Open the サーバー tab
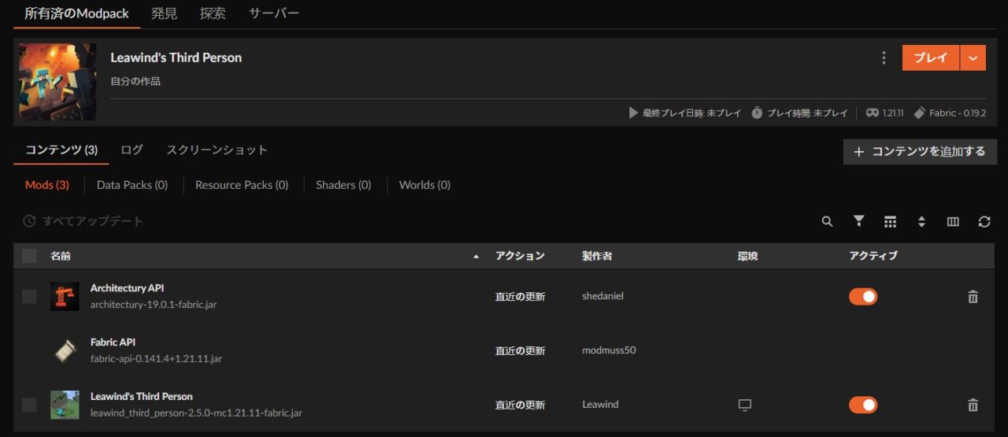The height and width of the screenshot is (437, 1008). pyautogui.click(x=274, y=13)
